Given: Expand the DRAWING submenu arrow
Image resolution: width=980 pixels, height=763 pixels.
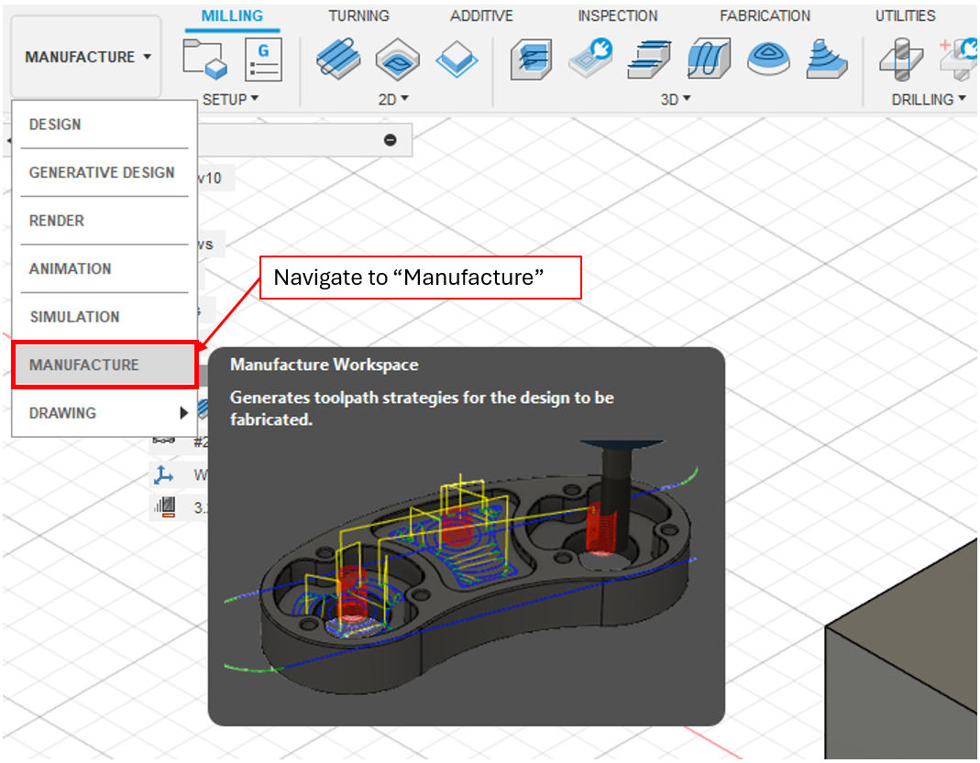Looking at the screenshot, I should pos(184,413).
